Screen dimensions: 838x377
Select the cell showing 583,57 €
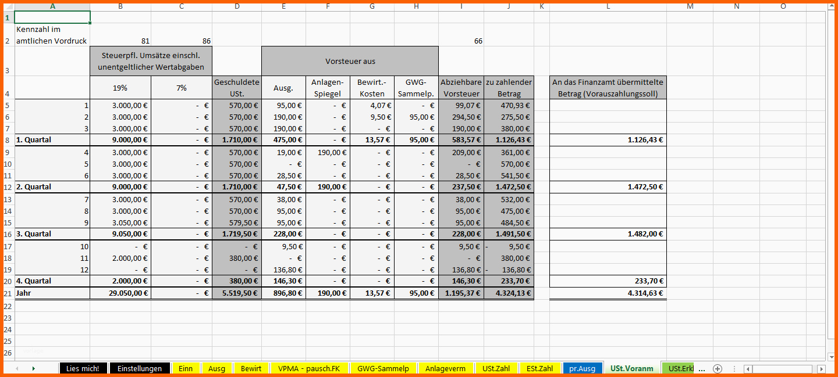pos(461,140)
